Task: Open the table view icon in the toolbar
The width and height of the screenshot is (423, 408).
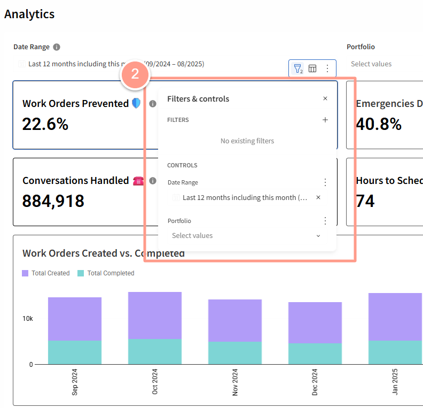Action: point(312,68)
